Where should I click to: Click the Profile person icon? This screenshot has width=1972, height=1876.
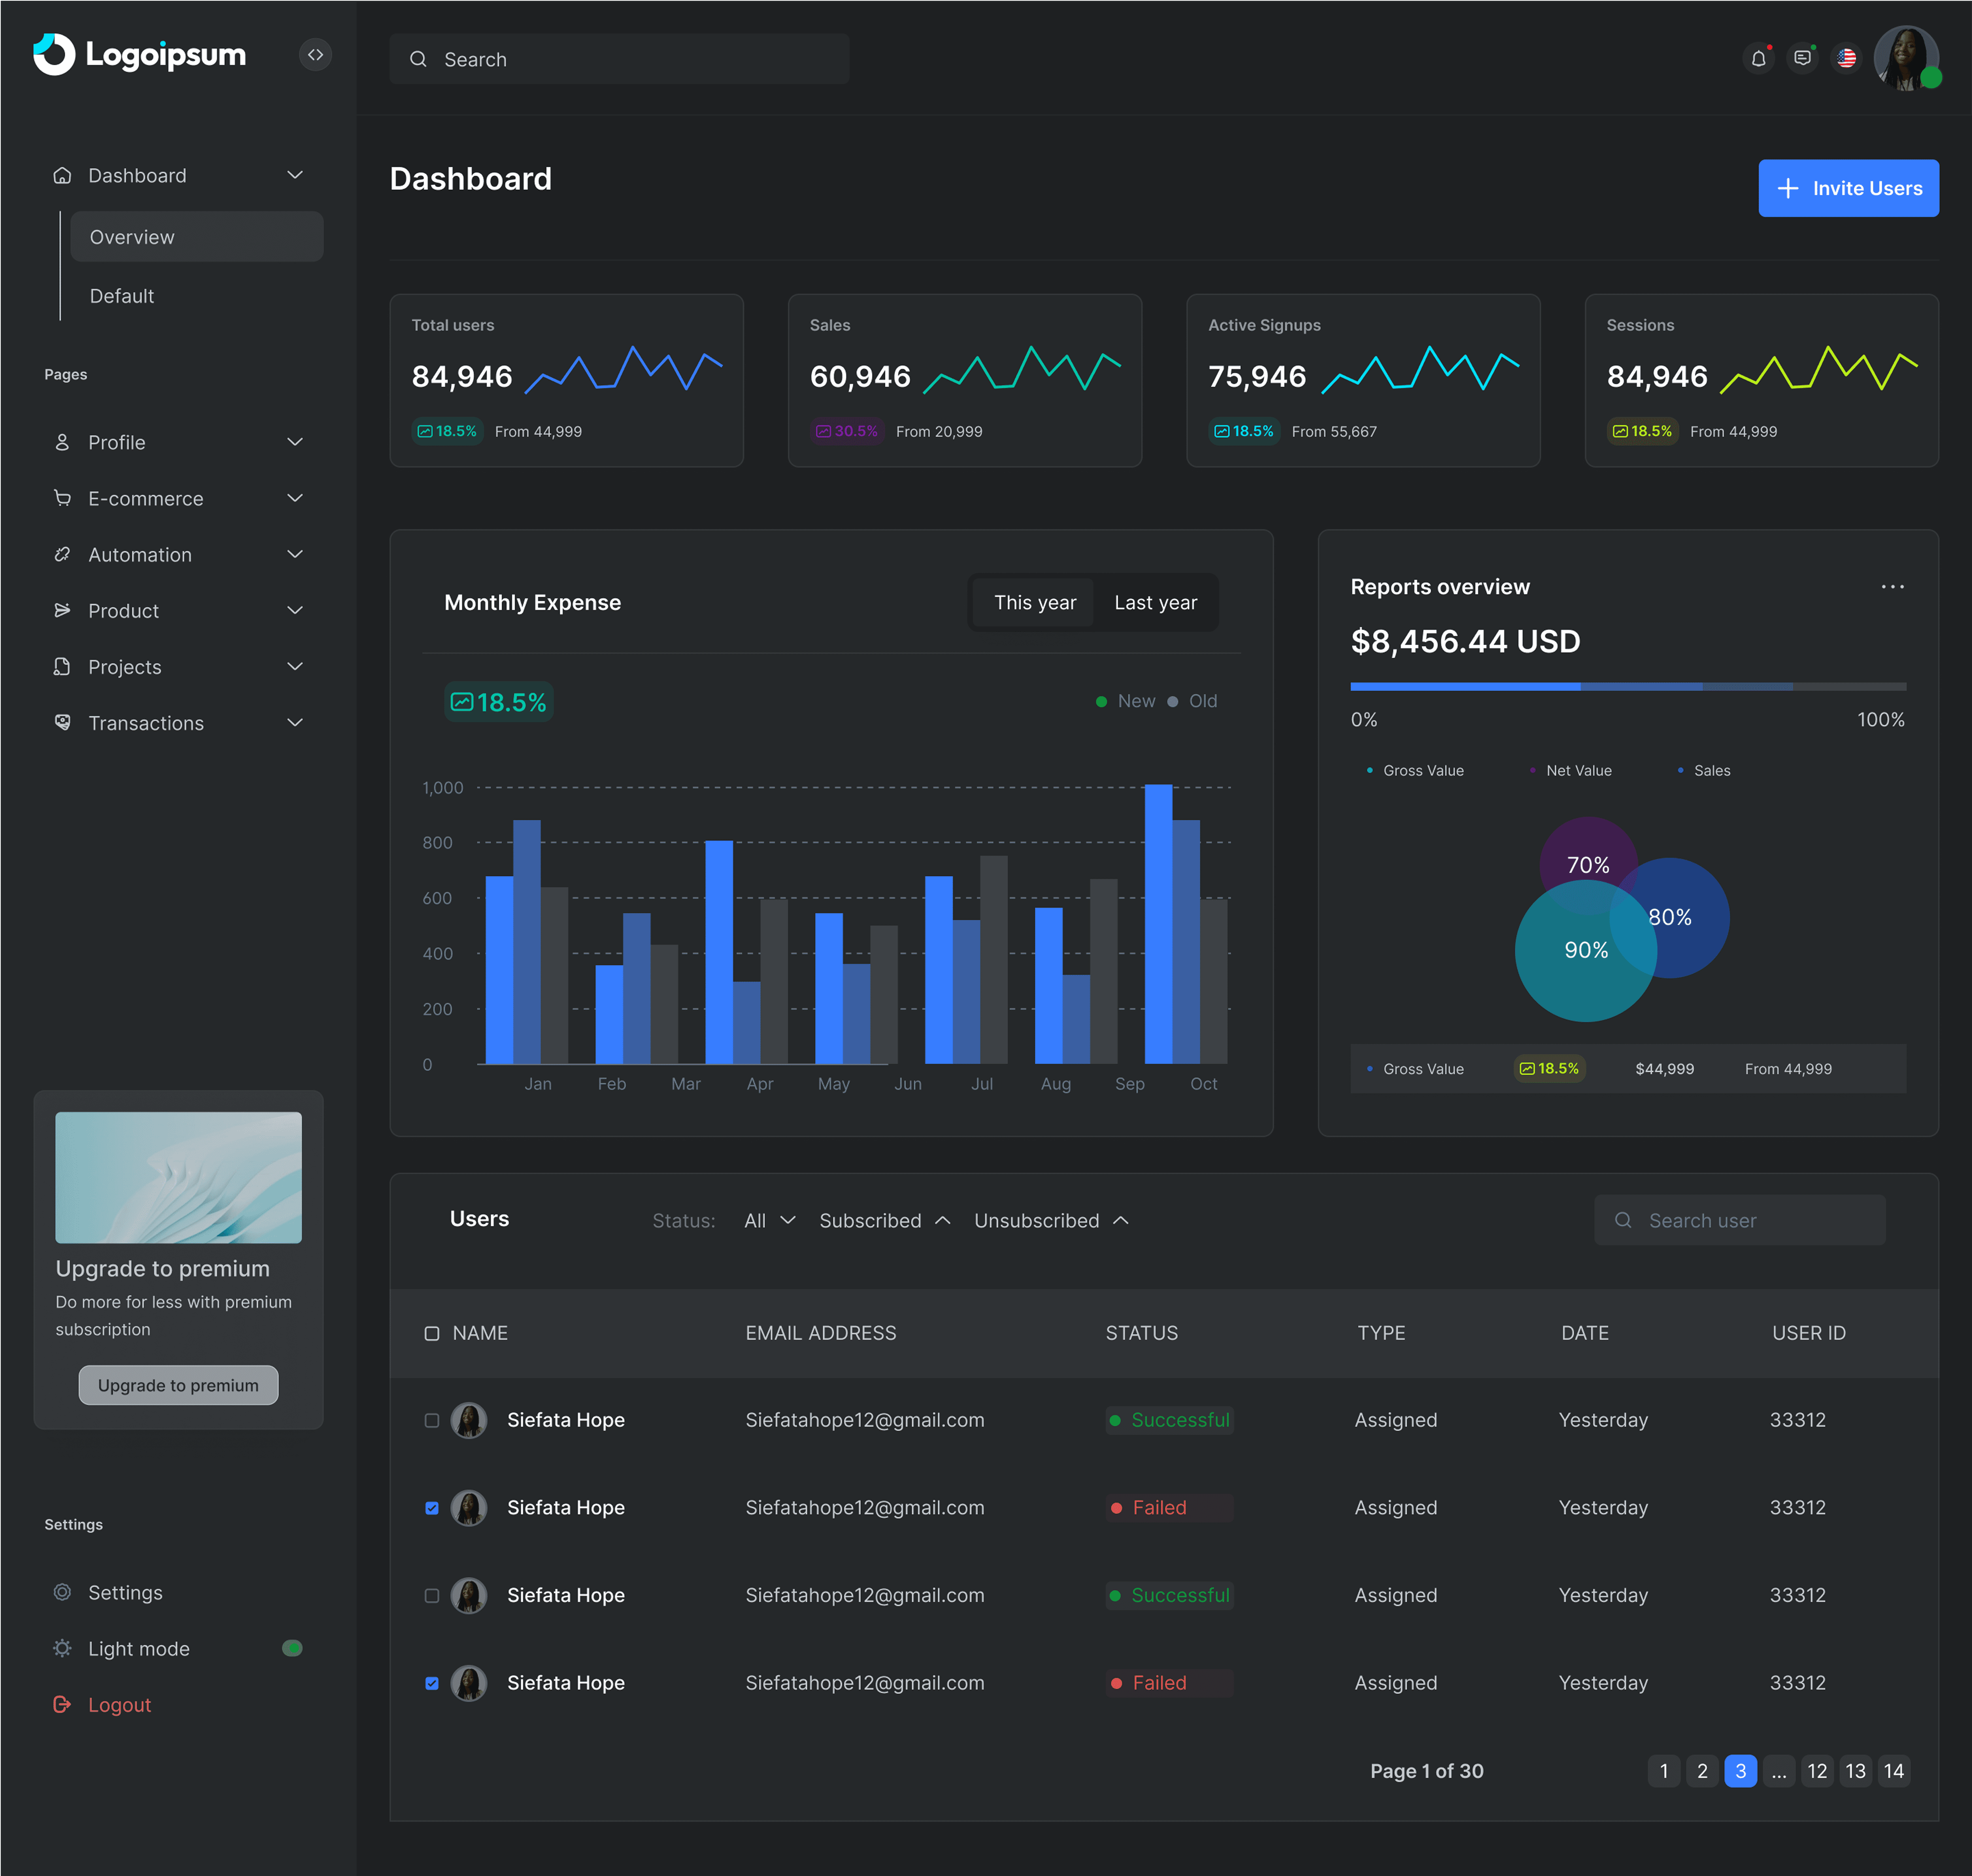click(62, 442)
